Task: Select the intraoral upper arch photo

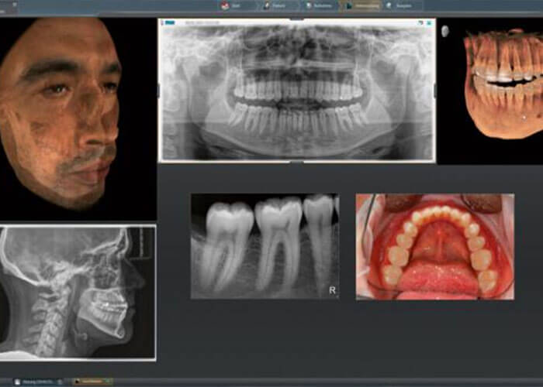Action: tap(434, 246)
